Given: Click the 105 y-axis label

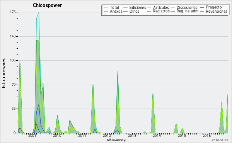Looking at the screenshot, I should [13, 60].
